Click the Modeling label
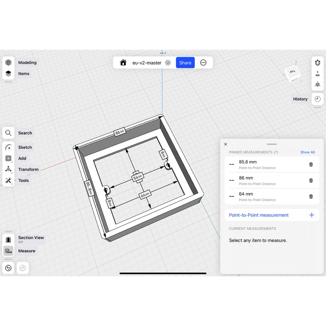326x326 pixels. click(x=27, y=63)
